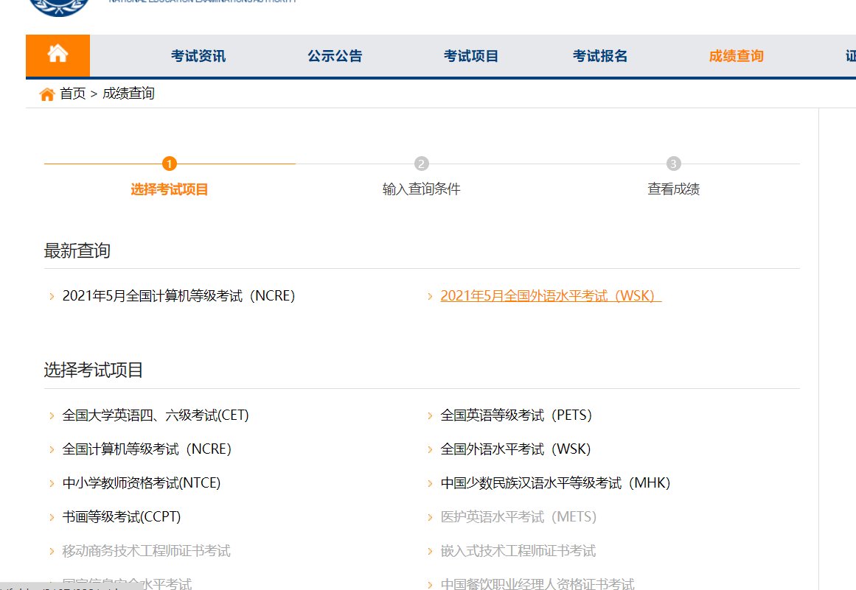Click the small breadcrumb house icon

pyautogui.click(x=47, y=94)
